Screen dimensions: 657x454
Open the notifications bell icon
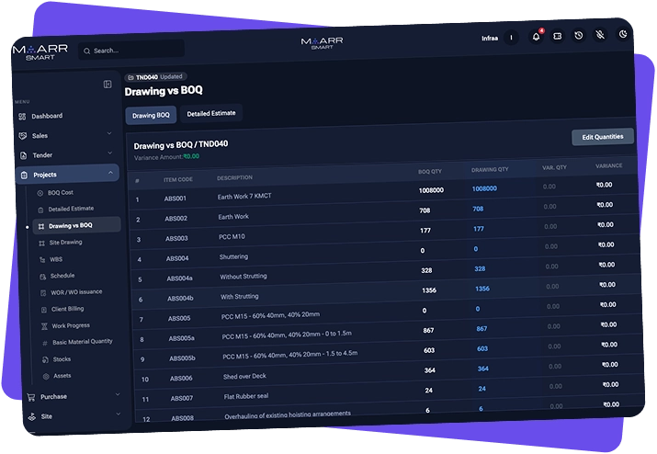tap(536, 37)
